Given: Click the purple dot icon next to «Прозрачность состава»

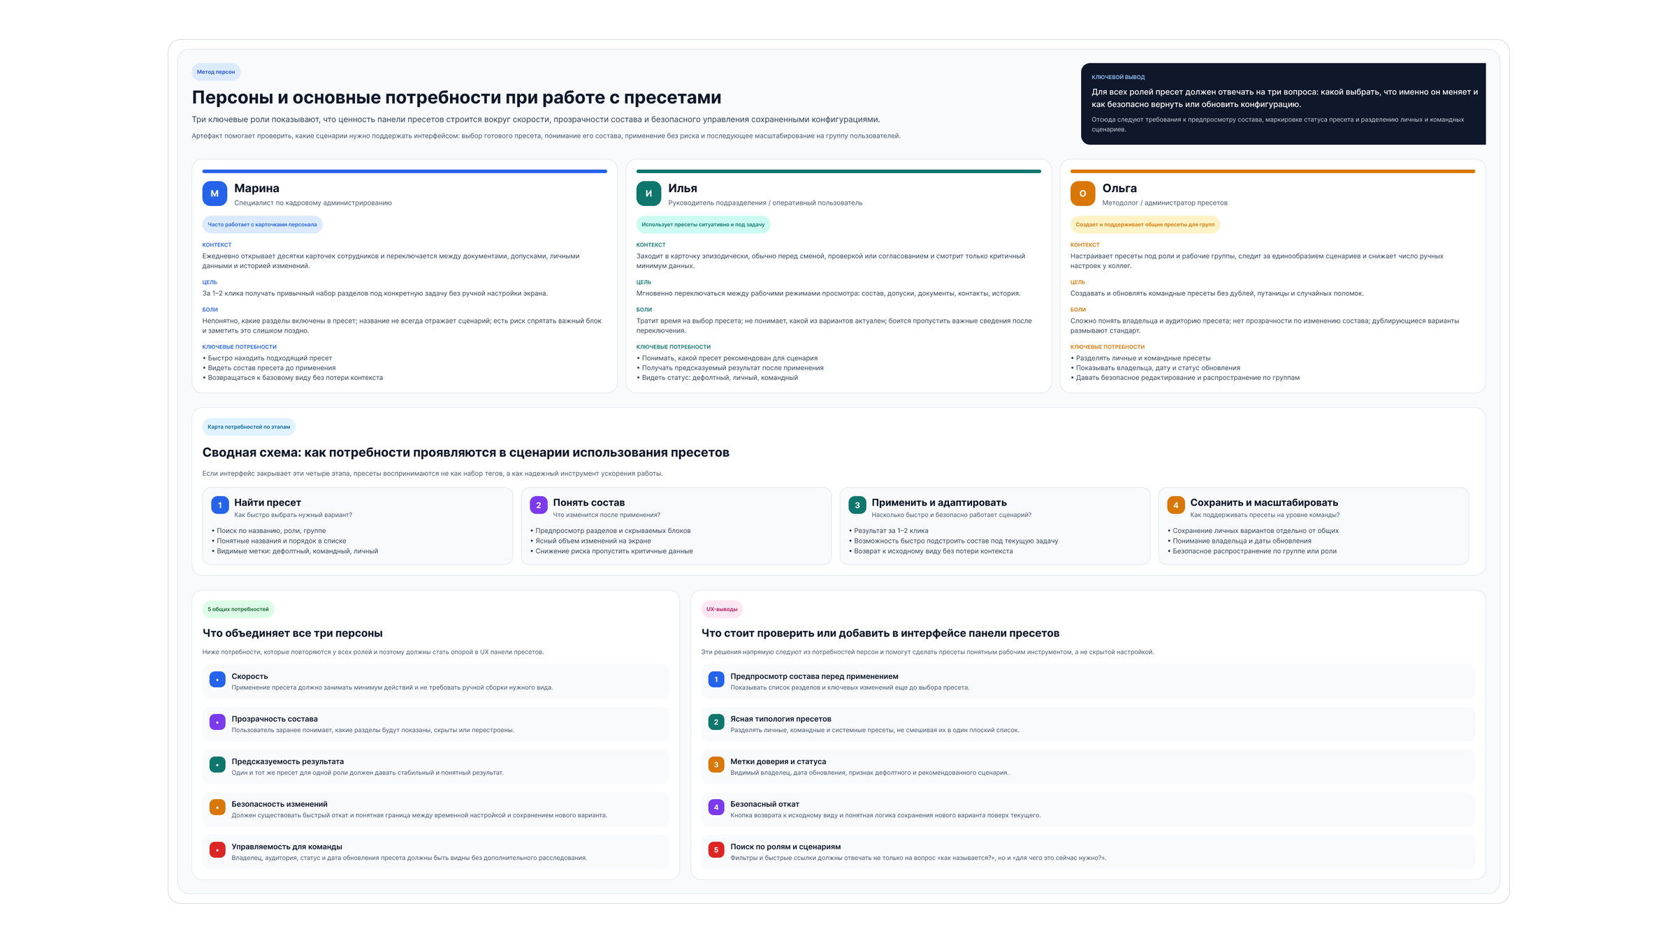Looking at the screenshot, I should 217,722.
